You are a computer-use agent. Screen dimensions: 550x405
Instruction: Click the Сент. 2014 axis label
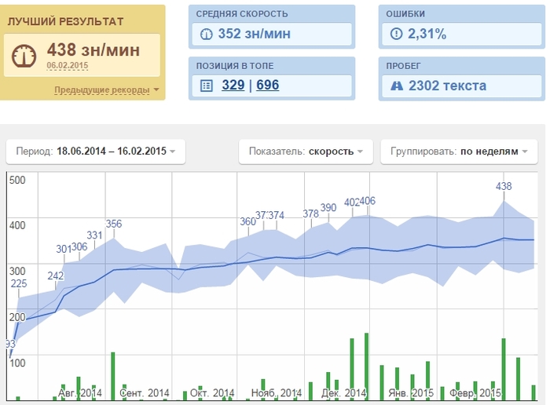(x=145, y=393)
